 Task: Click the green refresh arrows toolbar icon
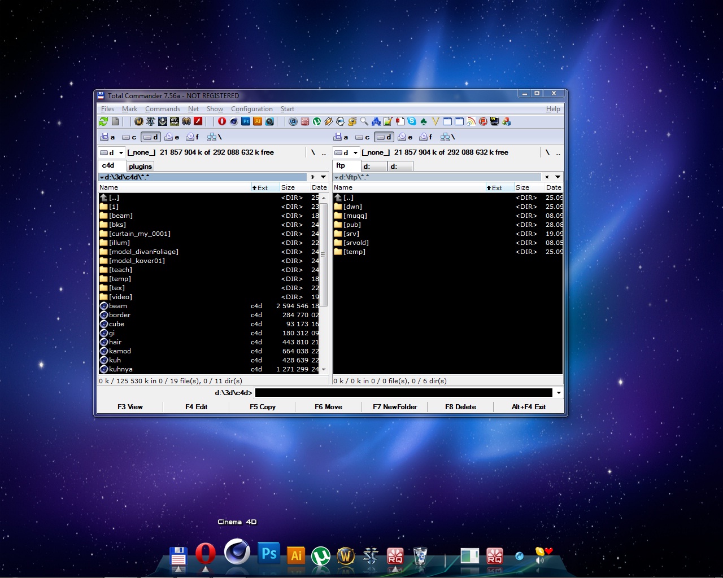(x=103, y=121)
